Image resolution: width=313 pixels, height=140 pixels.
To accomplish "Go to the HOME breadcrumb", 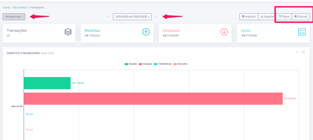I will 6,8.
